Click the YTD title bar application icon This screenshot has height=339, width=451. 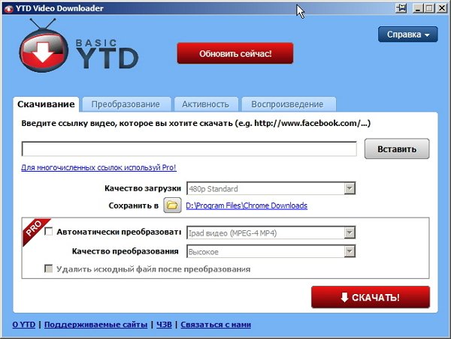tap(9, 8)
